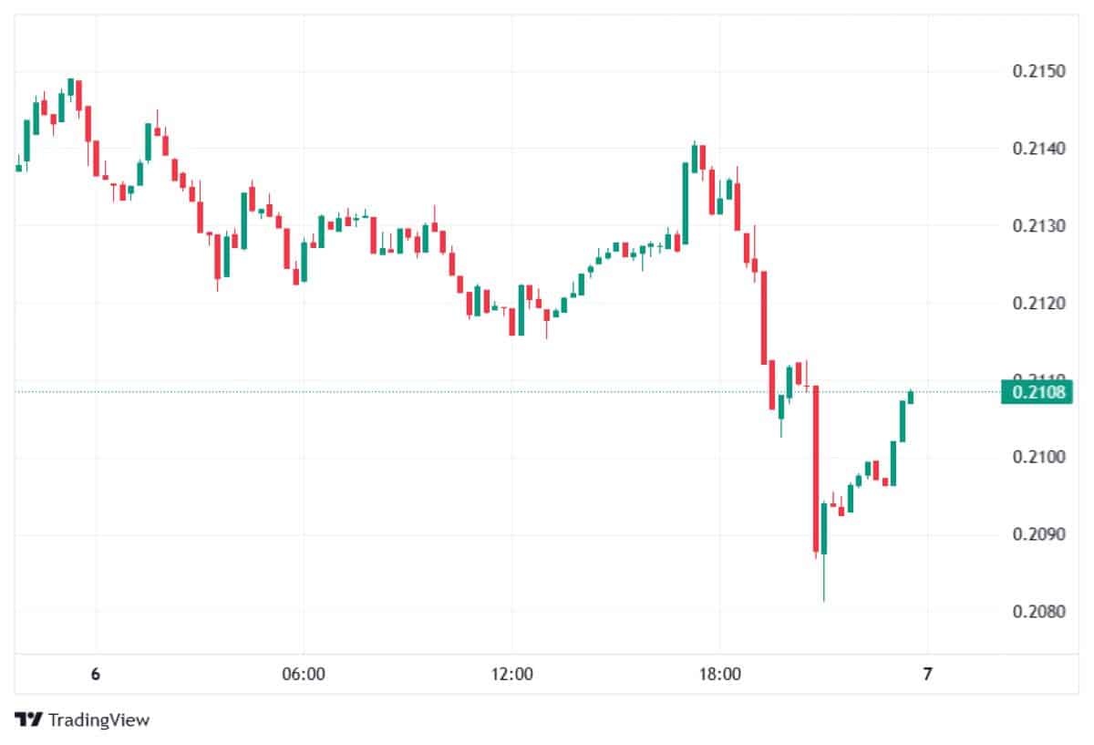Click the 0.2120 price axis label
The image size is (1094, 745).
(x=1035, y=303)
